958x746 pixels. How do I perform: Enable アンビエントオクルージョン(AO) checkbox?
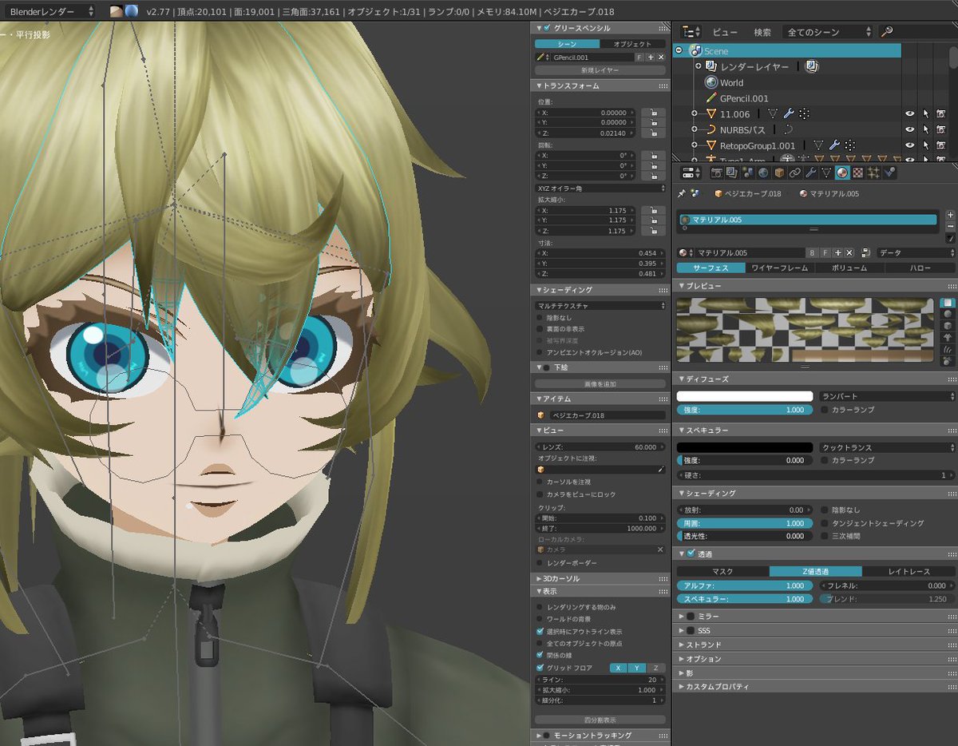(540, 351)
